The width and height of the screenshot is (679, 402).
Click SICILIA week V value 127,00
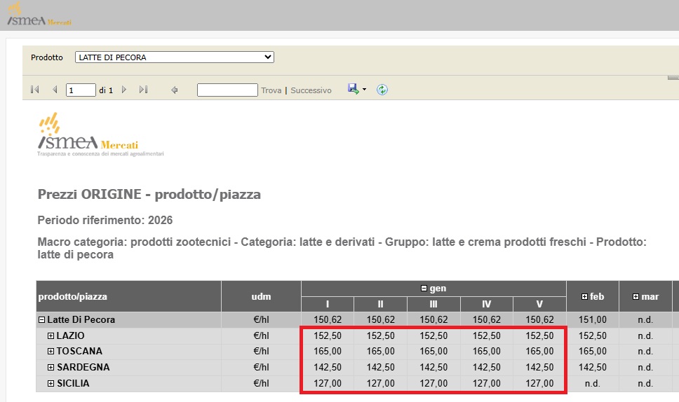(x=539, y=383)
